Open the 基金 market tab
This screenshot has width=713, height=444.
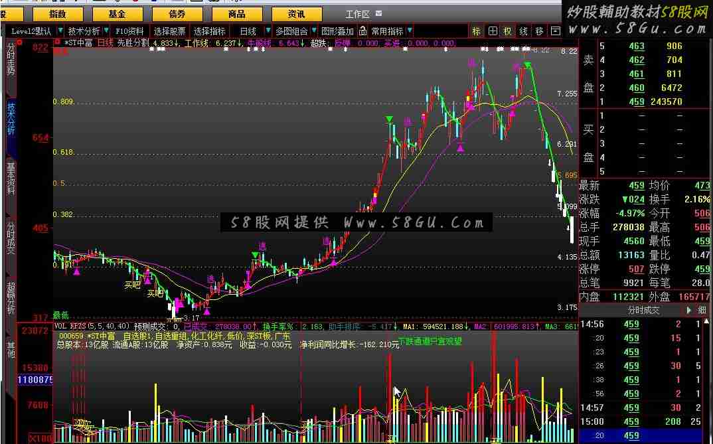click(x=117, y=14)
